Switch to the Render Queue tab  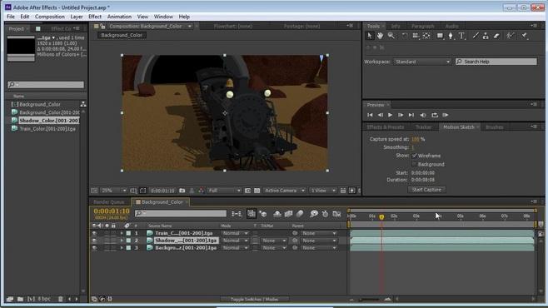coord(109,202)
